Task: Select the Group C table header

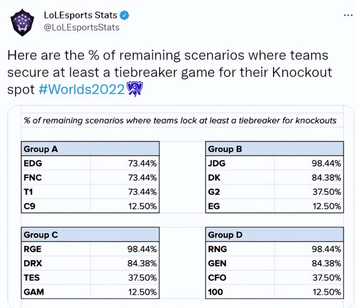Action: point(90,235)
